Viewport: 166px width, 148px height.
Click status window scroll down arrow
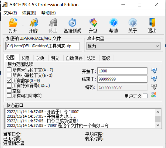158,125
